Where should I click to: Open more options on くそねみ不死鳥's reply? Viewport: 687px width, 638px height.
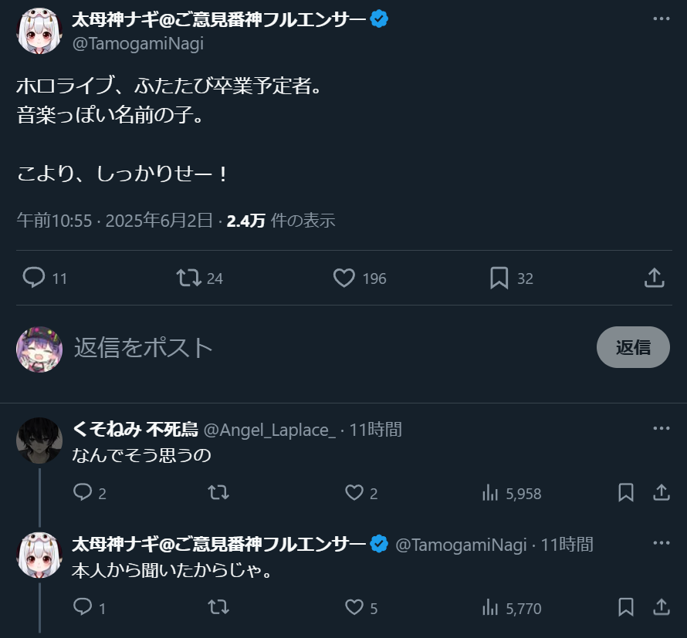click(661, 429)
